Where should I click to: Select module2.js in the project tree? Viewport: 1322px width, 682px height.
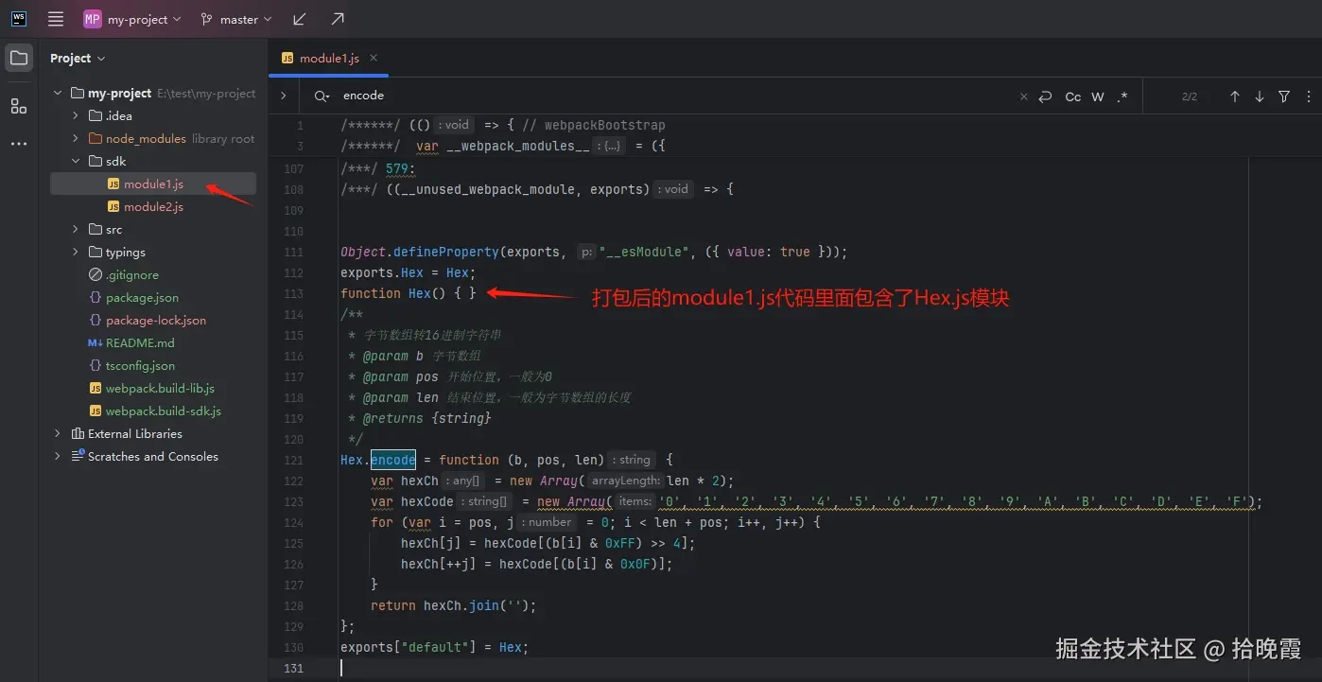(153, 206)
